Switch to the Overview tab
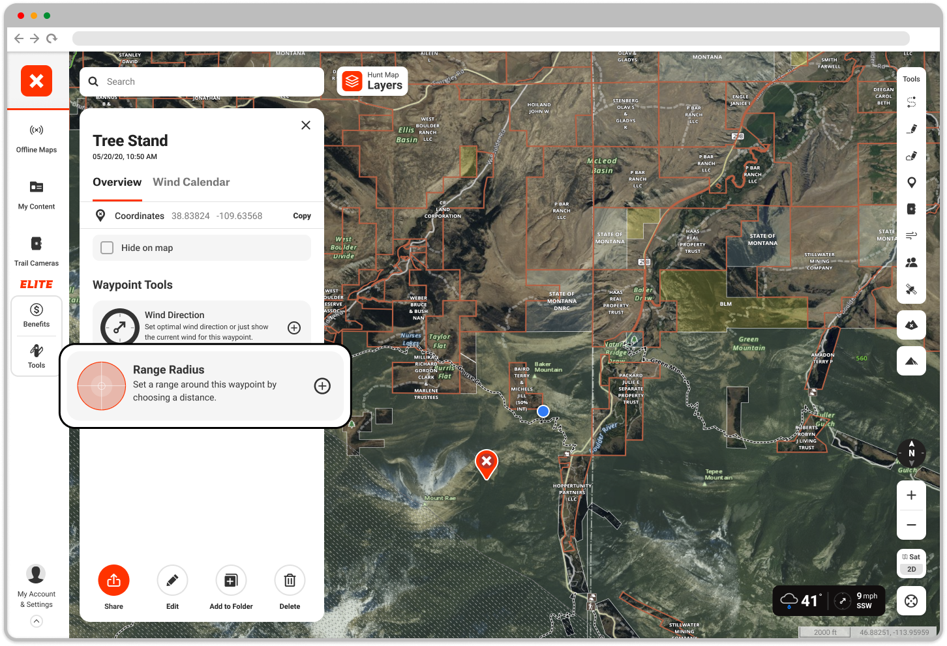 coord(117,183)
